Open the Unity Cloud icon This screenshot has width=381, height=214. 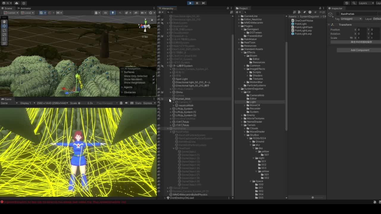pos(16,3)
